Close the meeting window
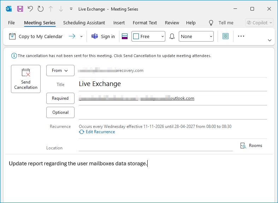The height and width of the screenshot is (203, 278). (x=269, y=9)
